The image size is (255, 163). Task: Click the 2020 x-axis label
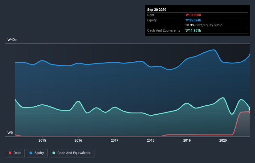(223, 140)
